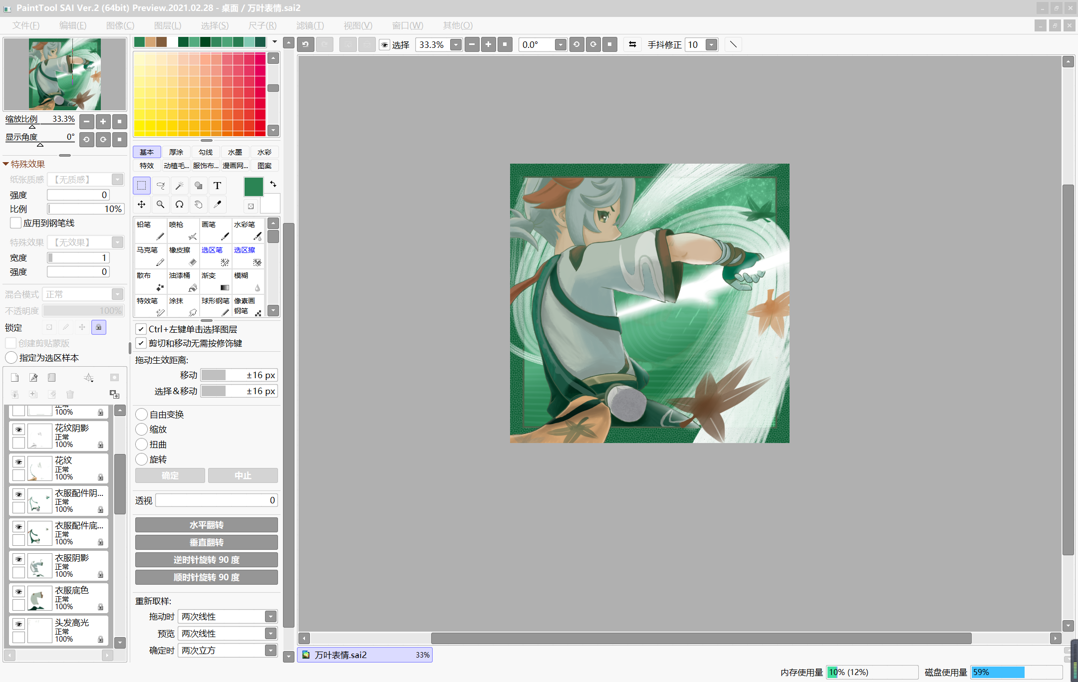
Task: Flip canvas view horizontally icon
Action: [632, 44]
